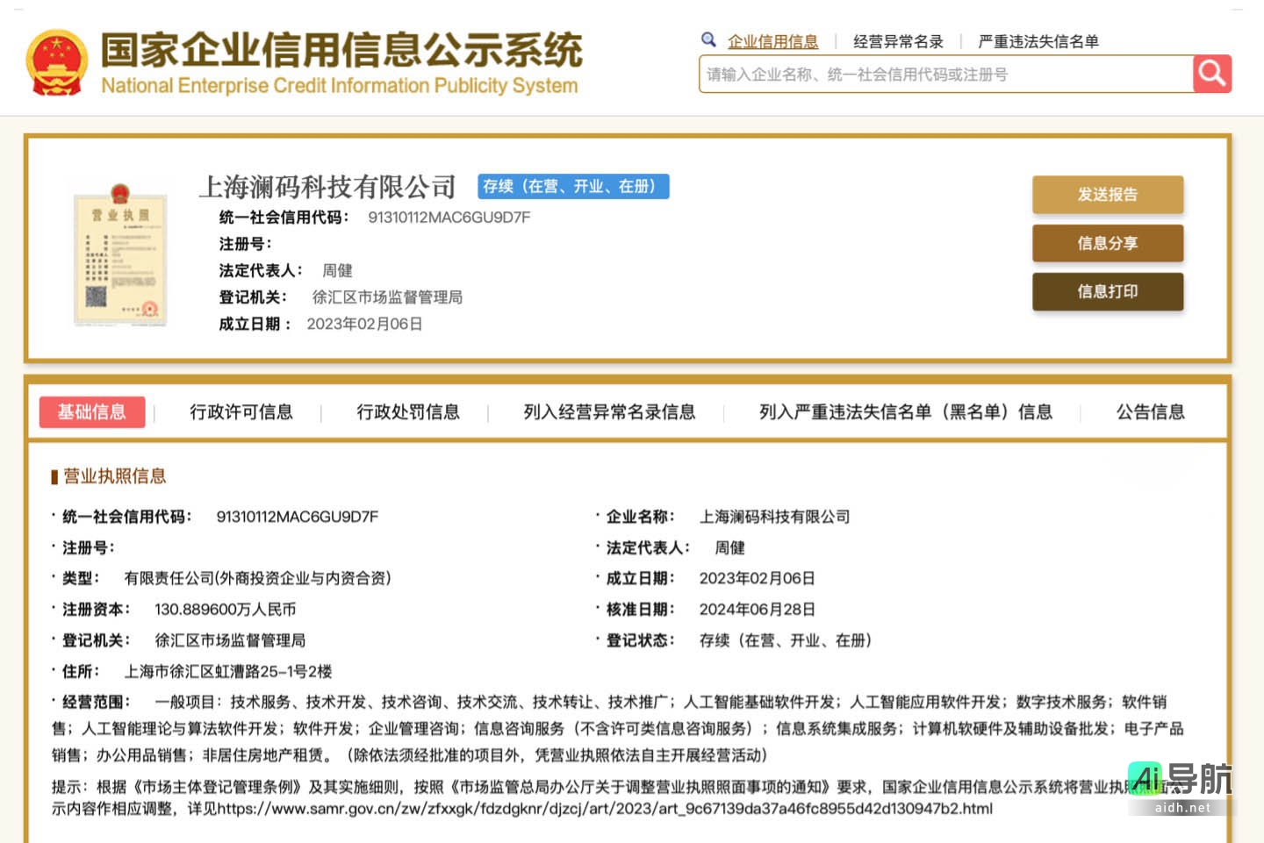Select the 经营异常名录 search category
The image size is (1264, 843).
click(x=898, y=41)
